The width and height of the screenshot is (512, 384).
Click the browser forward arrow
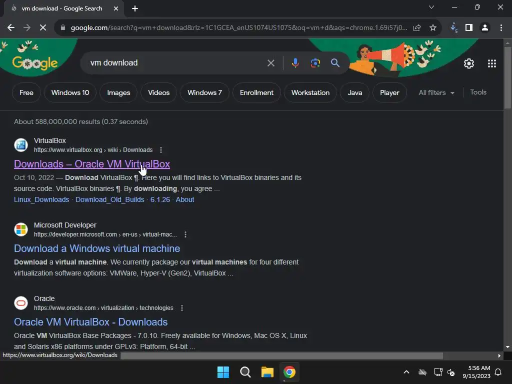(x=27, y=28)
